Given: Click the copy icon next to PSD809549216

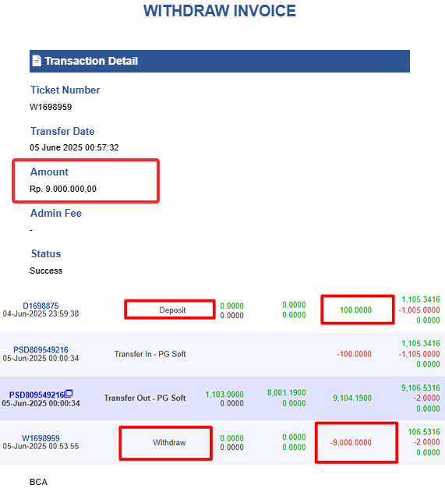Looking at the screenshot, I should (69, 393).
